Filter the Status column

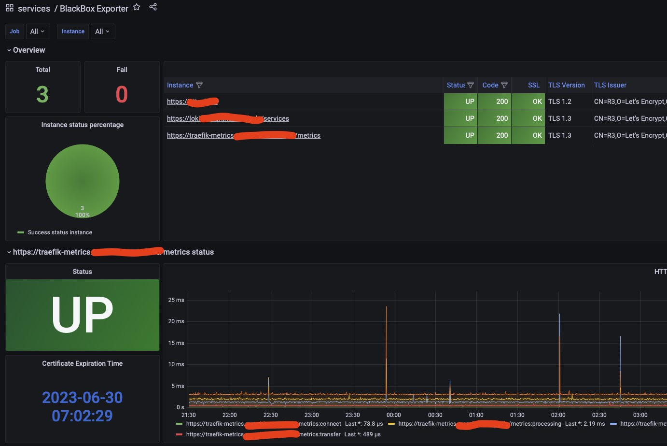pos(471,85)
